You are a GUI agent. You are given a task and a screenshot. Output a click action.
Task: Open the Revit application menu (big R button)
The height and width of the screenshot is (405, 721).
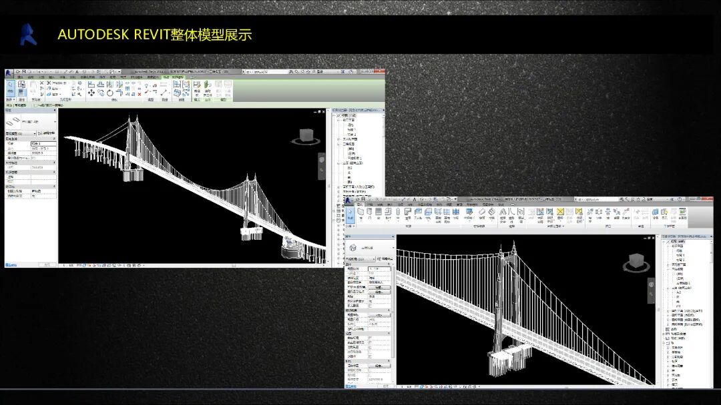[9, 71]
